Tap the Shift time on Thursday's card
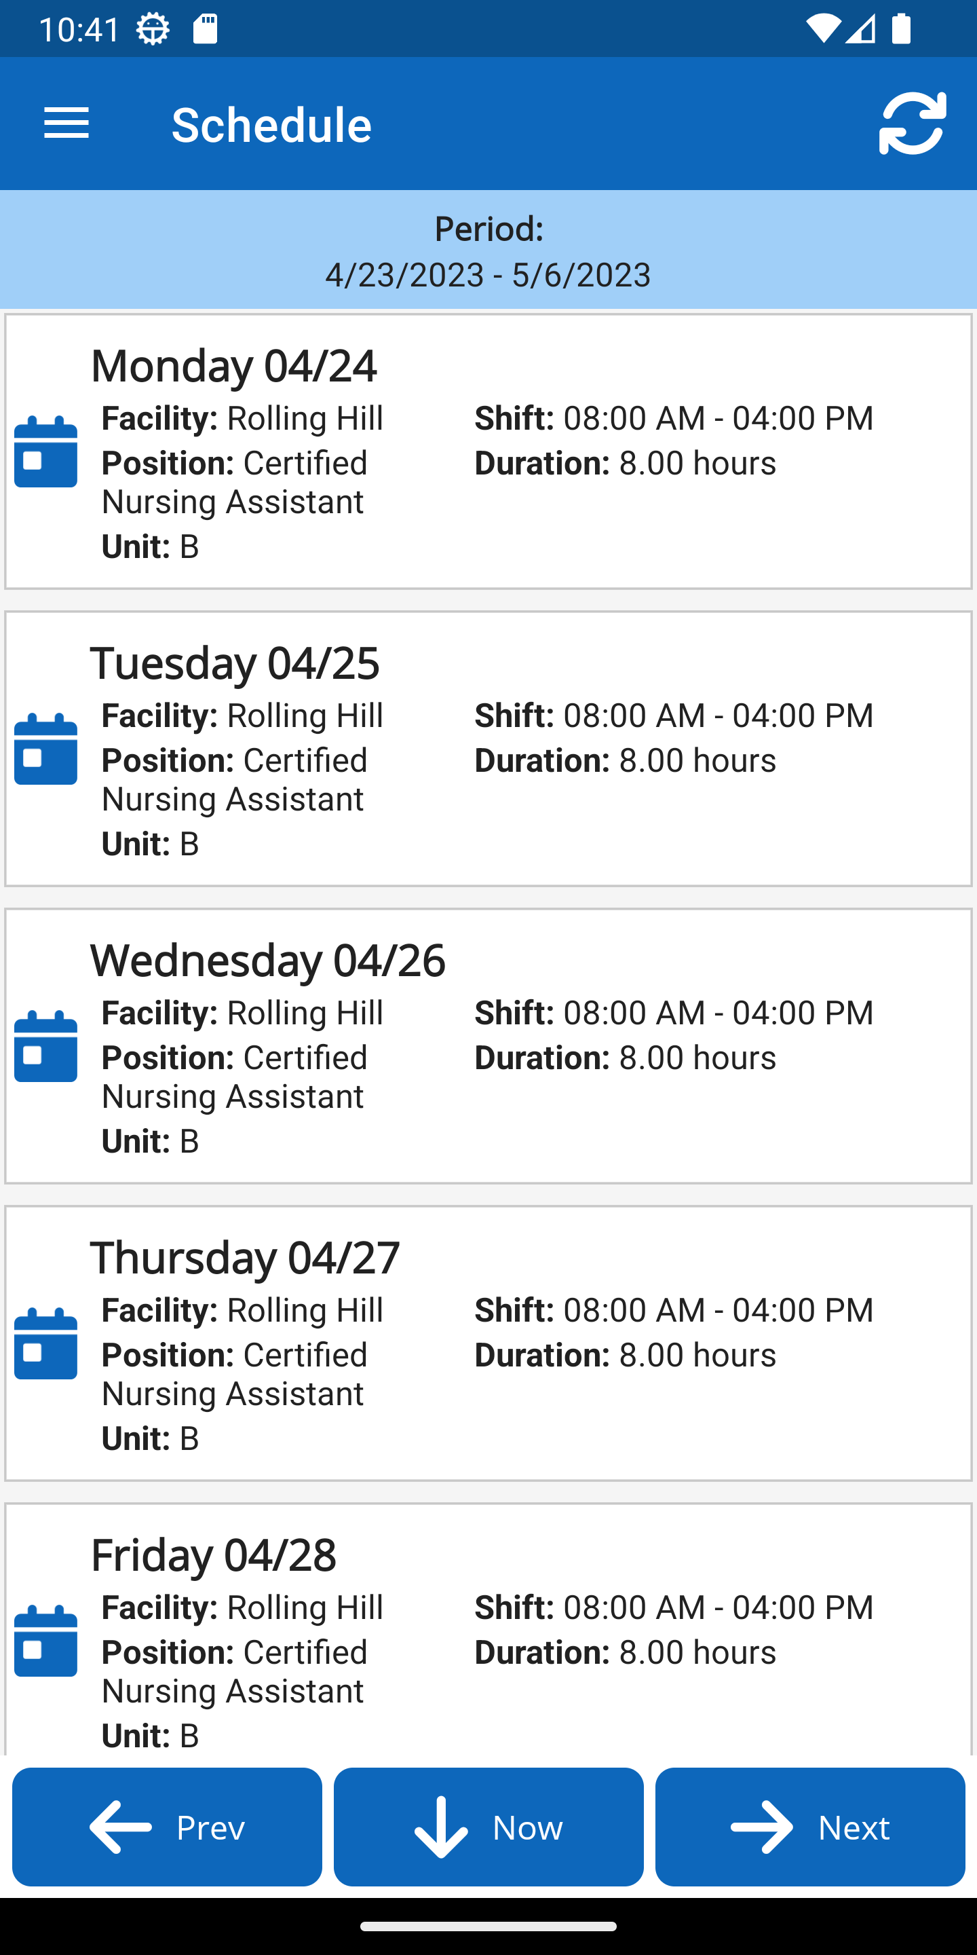The image size is (977, 1955). click(674, 1311)
